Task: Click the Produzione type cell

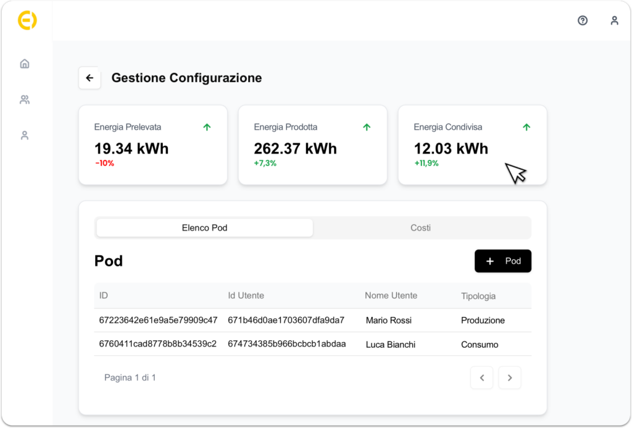Action: [483, 321]
